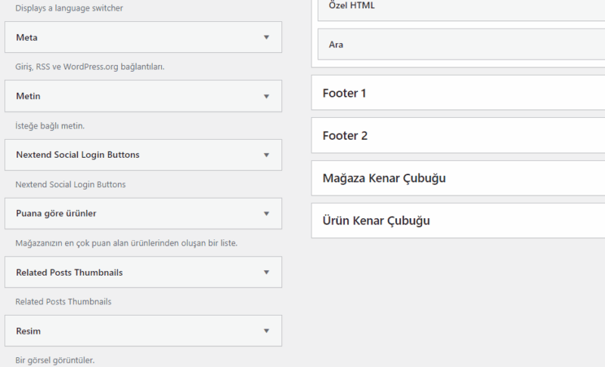Expand the Footer 1 widget area
This screenshot has height=367, width=605.
point(344,94)
